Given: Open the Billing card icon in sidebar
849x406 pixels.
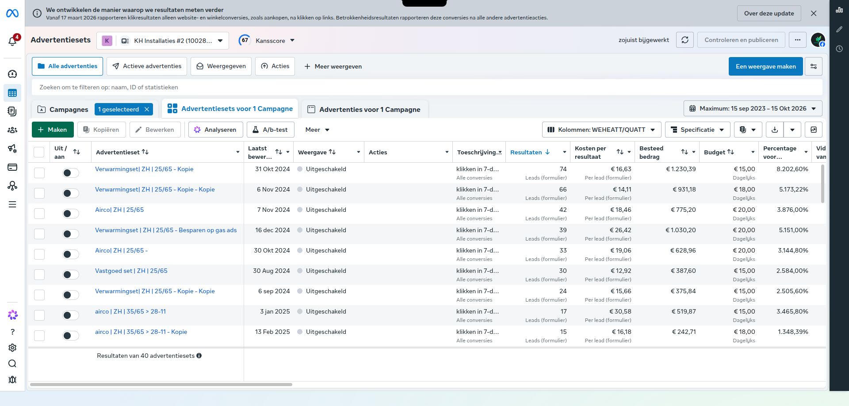Looking at the screenshot, I should [x=12, y=167].
